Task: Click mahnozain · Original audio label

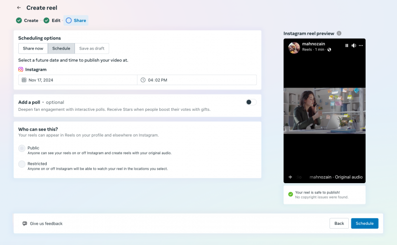Action: coord(336,177)
